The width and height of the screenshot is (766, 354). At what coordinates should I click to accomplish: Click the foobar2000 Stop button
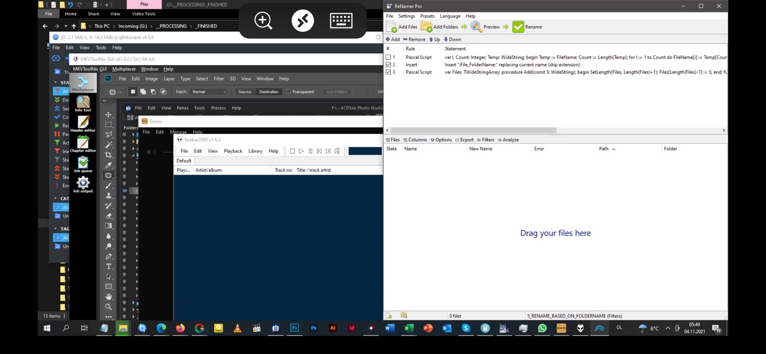[292, 151]
